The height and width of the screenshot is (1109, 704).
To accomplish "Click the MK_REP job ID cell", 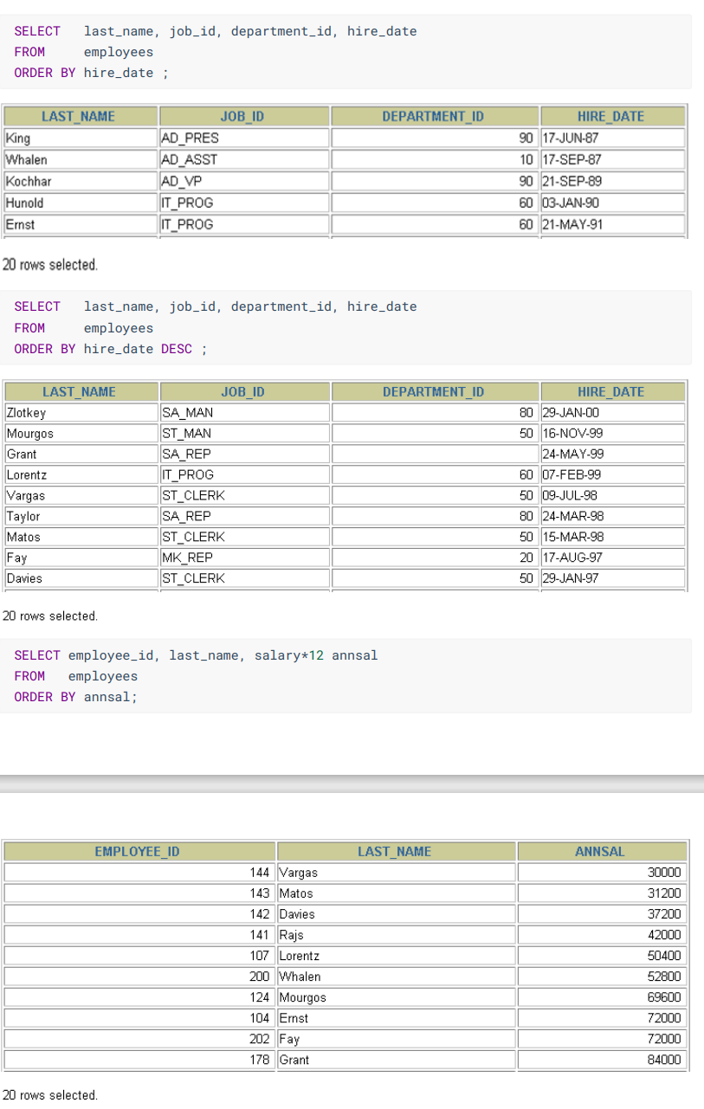I will coord(243,558).
